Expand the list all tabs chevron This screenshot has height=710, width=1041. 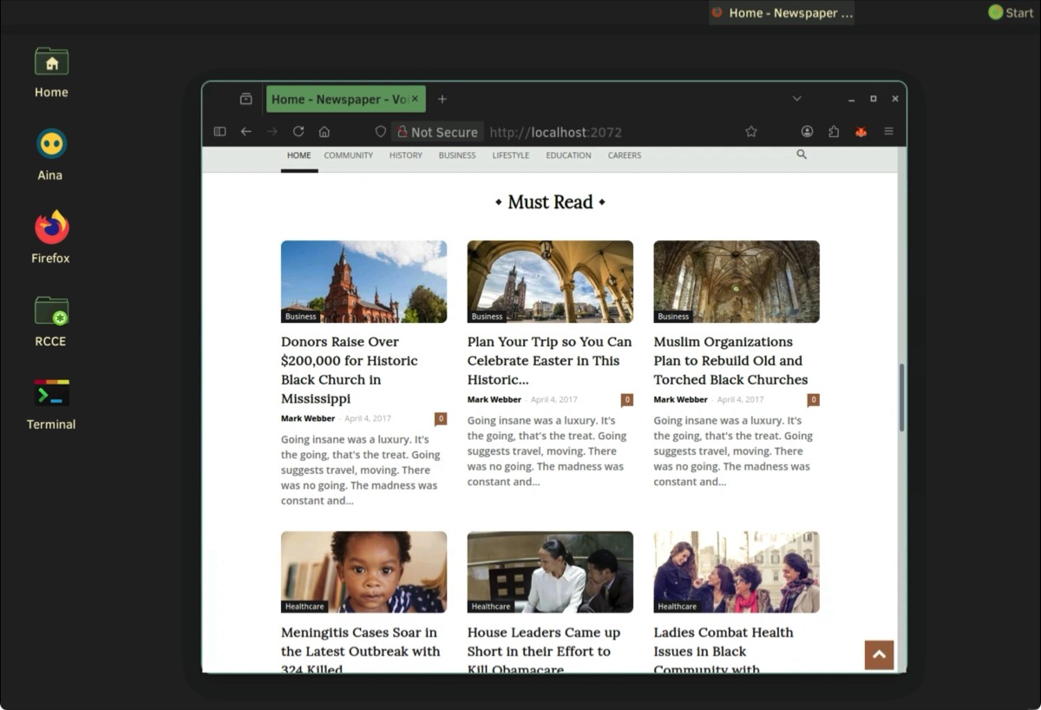coord(796,99)
